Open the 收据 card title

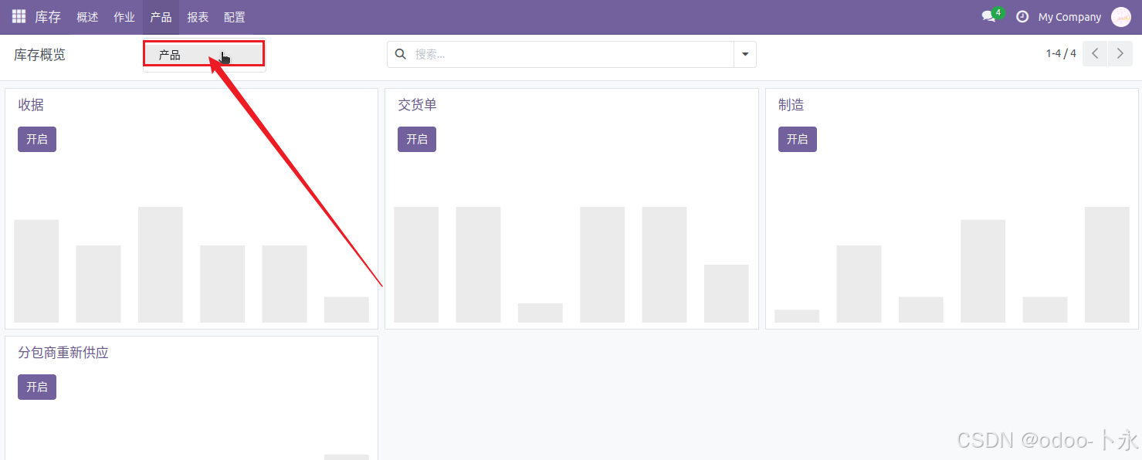[x=31, y=105]
